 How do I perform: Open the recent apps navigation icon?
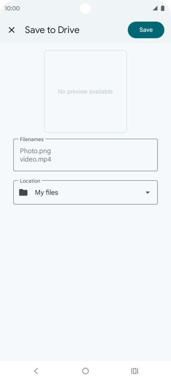(x=135, y=371)
